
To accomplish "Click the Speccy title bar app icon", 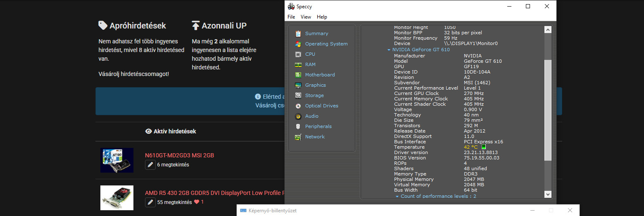I will (x=291, y=6).
